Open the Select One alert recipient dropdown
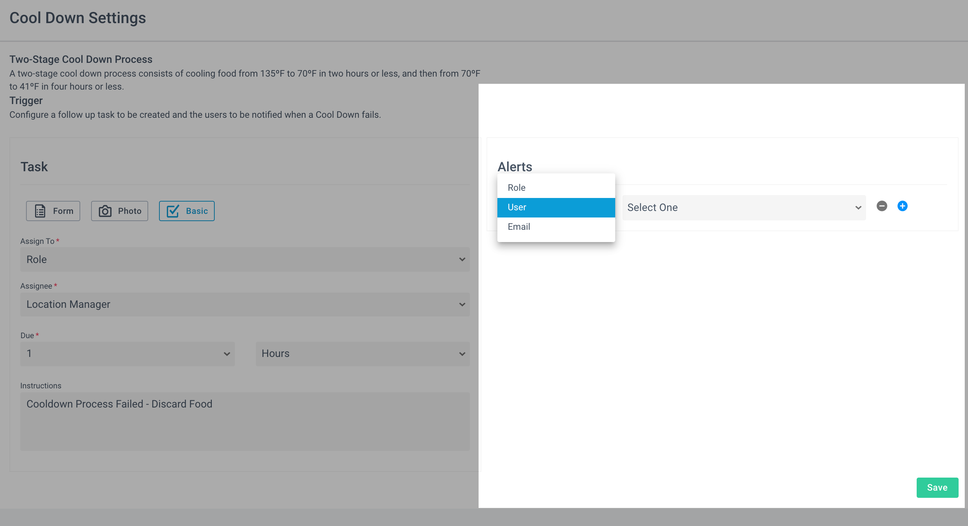Viewport: 968px width, 526px height. pos(744,208)
